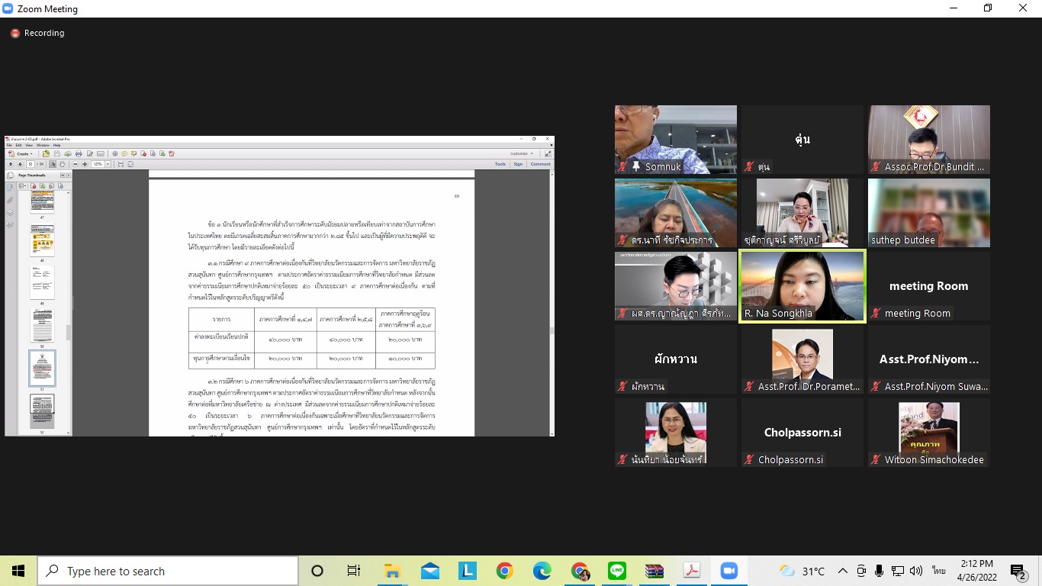Click the Print icon in Acrobat toolbar
1042x586 pixels.
coord(79,153)
